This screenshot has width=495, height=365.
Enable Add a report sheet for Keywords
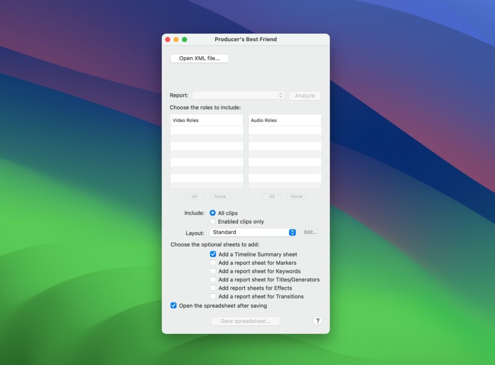coord(213,271)
